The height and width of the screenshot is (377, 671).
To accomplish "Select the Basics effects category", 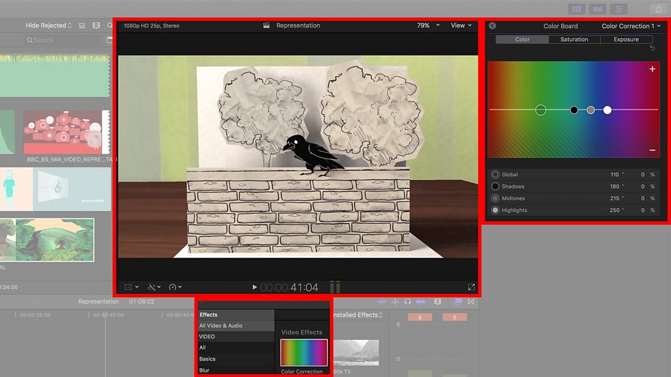I will (x=207, y=359).
